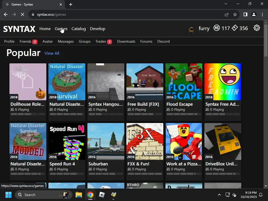The image size is (268, 201).
Task: Open a new browser tab
Action: coord(71,4)
